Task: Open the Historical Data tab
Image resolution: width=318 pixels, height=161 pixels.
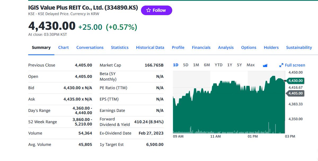Action: coord(150,47)
